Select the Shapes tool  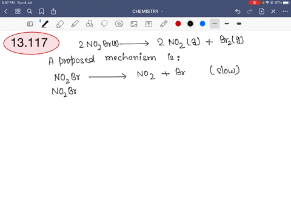(90, 24)
